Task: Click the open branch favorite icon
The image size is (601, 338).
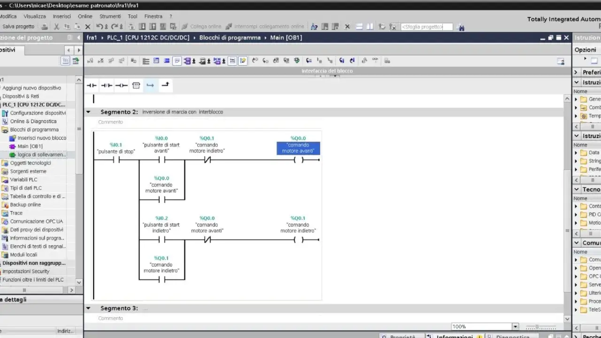Action: click(150, 85)
